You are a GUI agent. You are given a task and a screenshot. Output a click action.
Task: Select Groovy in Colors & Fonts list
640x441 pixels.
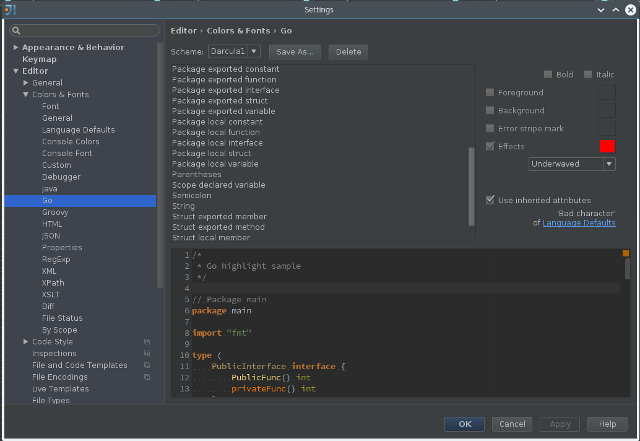[x=55, y=212]
